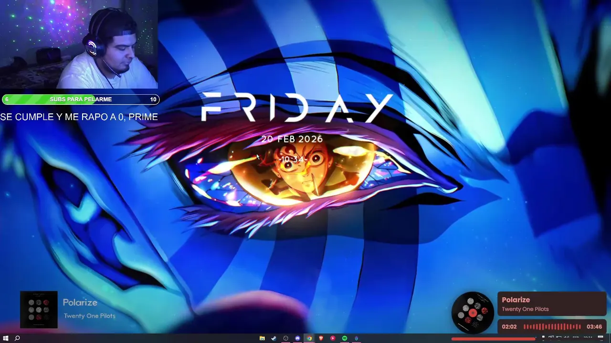Click the FRIDAY day widget text
The height and width of the screenshot is (343, 611).
pos(297,107)
